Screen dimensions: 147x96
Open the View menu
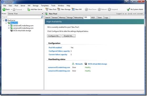pyautogui.click(x=10, y=6)
